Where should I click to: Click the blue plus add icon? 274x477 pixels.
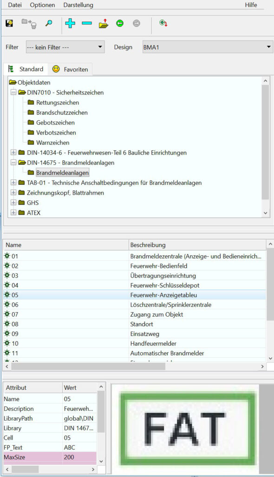tap(70, 23)
